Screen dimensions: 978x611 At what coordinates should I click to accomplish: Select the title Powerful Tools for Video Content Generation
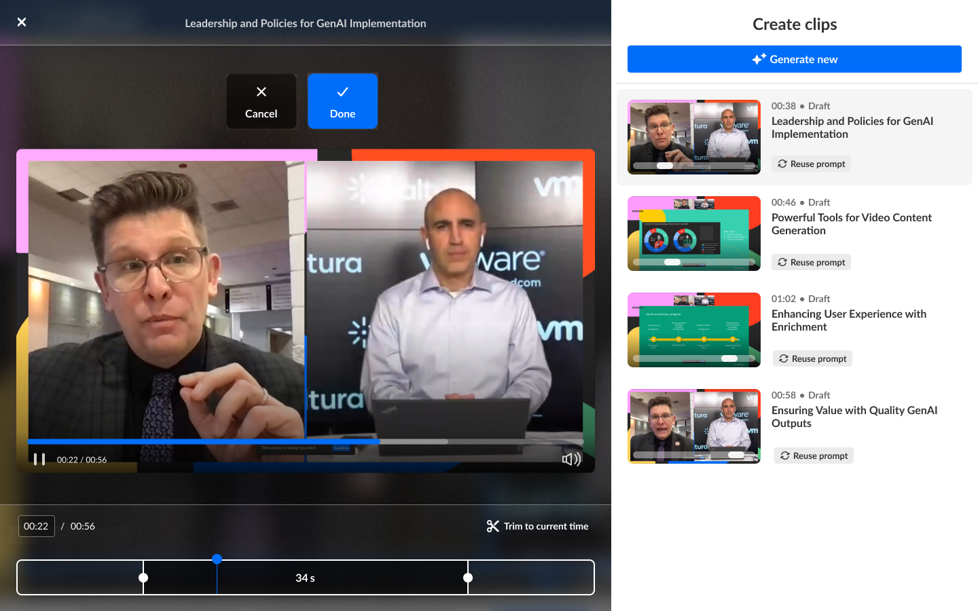pyautogui.click(x=852, y=224)
